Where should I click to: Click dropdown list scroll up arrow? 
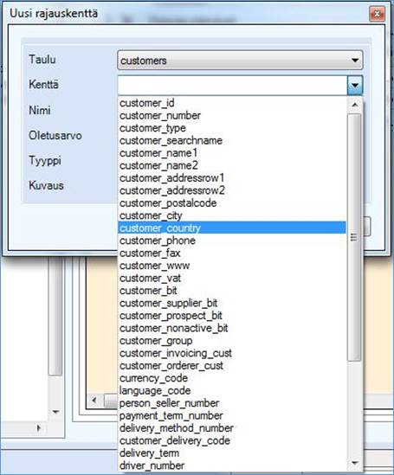click(354, 105)
